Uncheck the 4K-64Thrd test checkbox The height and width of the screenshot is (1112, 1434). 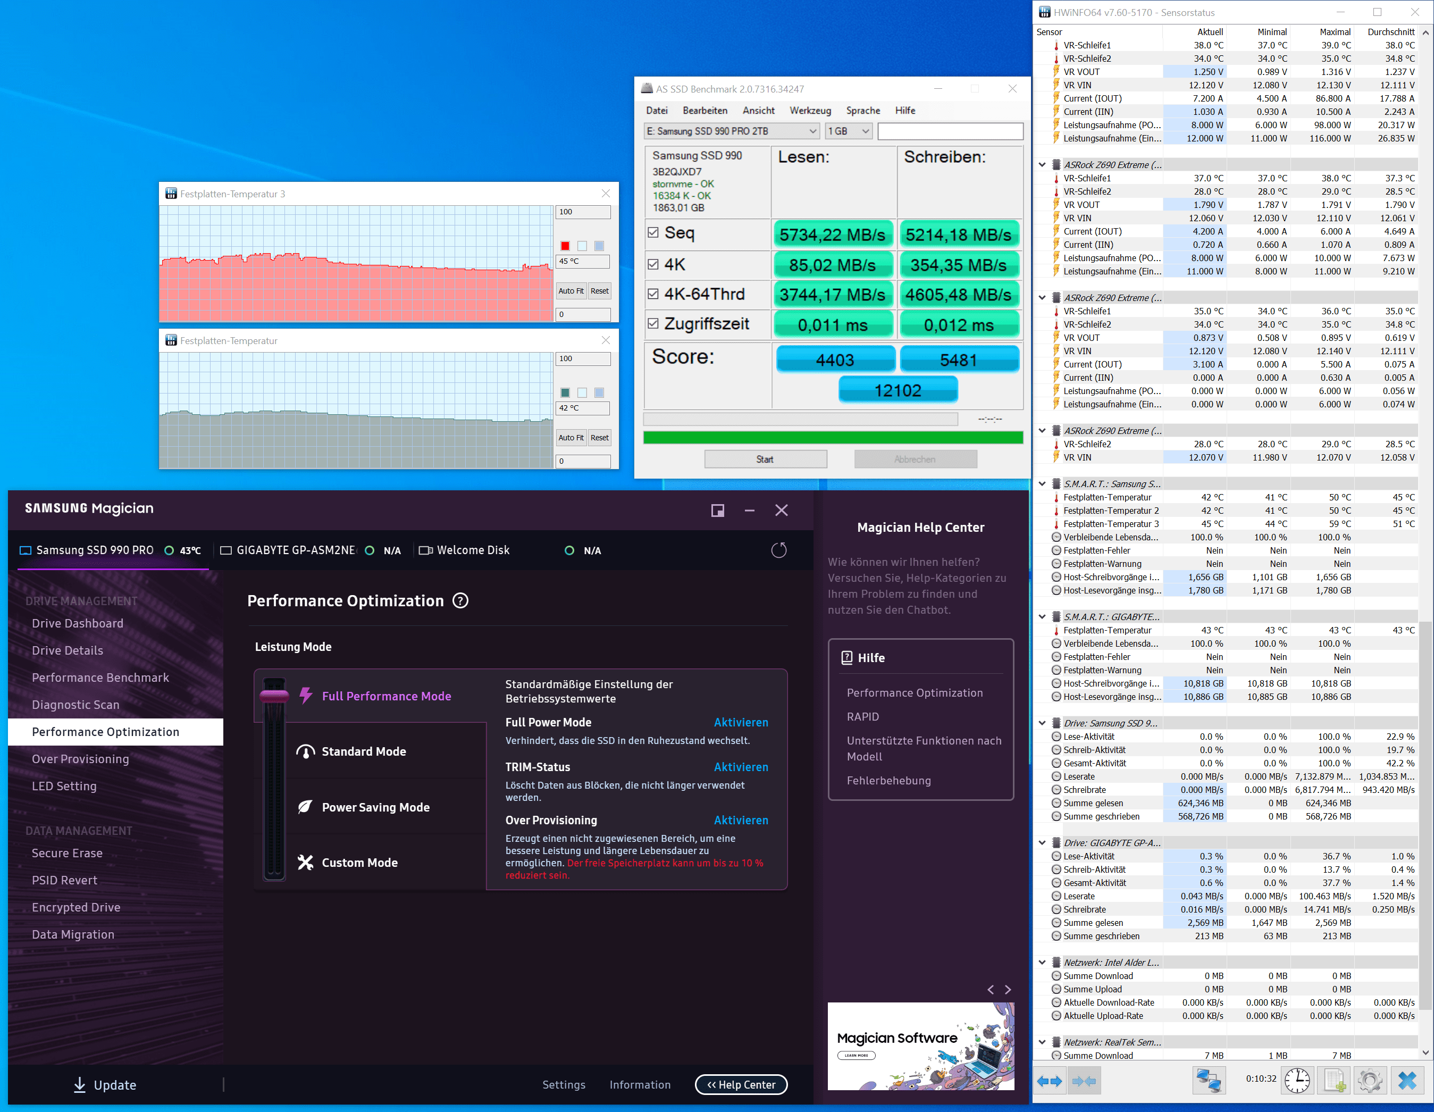(x=653, y=294)
